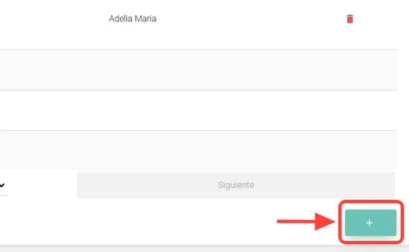Click the first empty gray table row
This screenshot has height=252, width=409.
point(198,70)
